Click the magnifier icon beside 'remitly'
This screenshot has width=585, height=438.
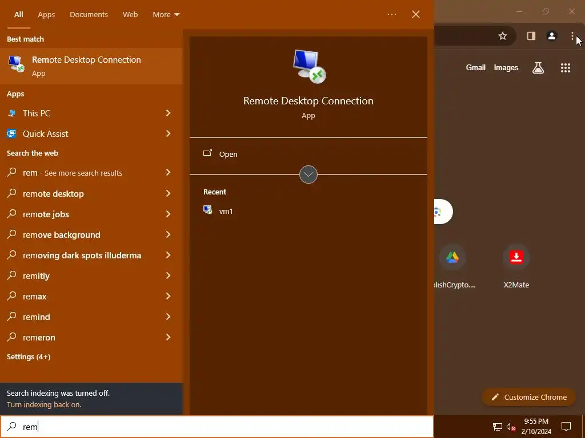(12, 275)
